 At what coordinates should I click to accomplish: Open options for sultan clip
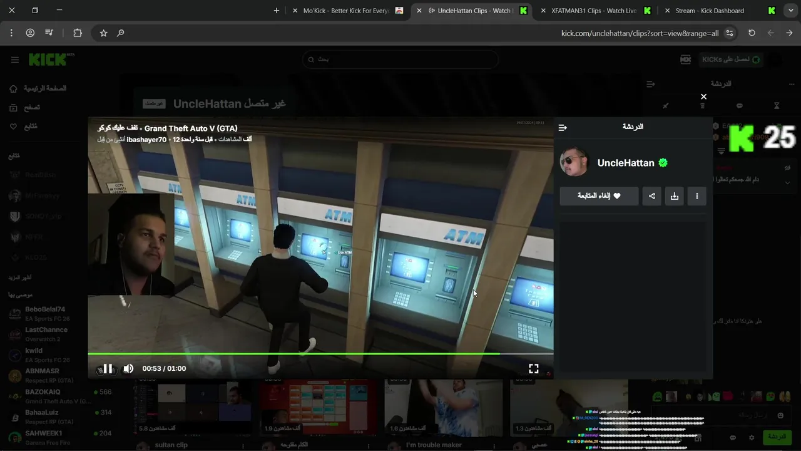coord(243,445)
